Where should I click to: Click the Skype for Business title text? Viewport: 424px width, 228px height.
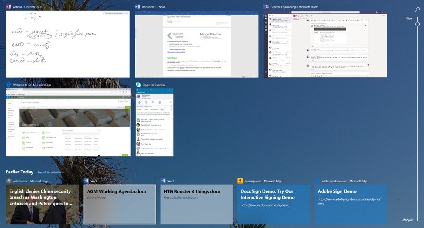click(x=154, y=85)
